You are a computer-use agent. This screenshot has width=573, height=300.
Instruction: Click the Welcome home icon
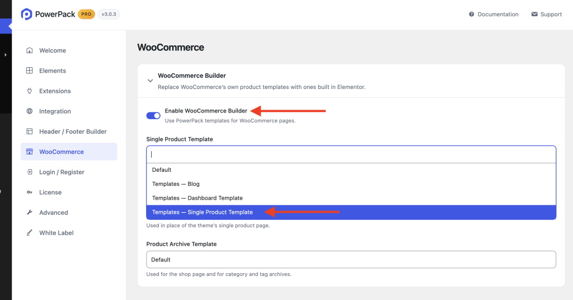pyautogui.click(x=30, y=50)
